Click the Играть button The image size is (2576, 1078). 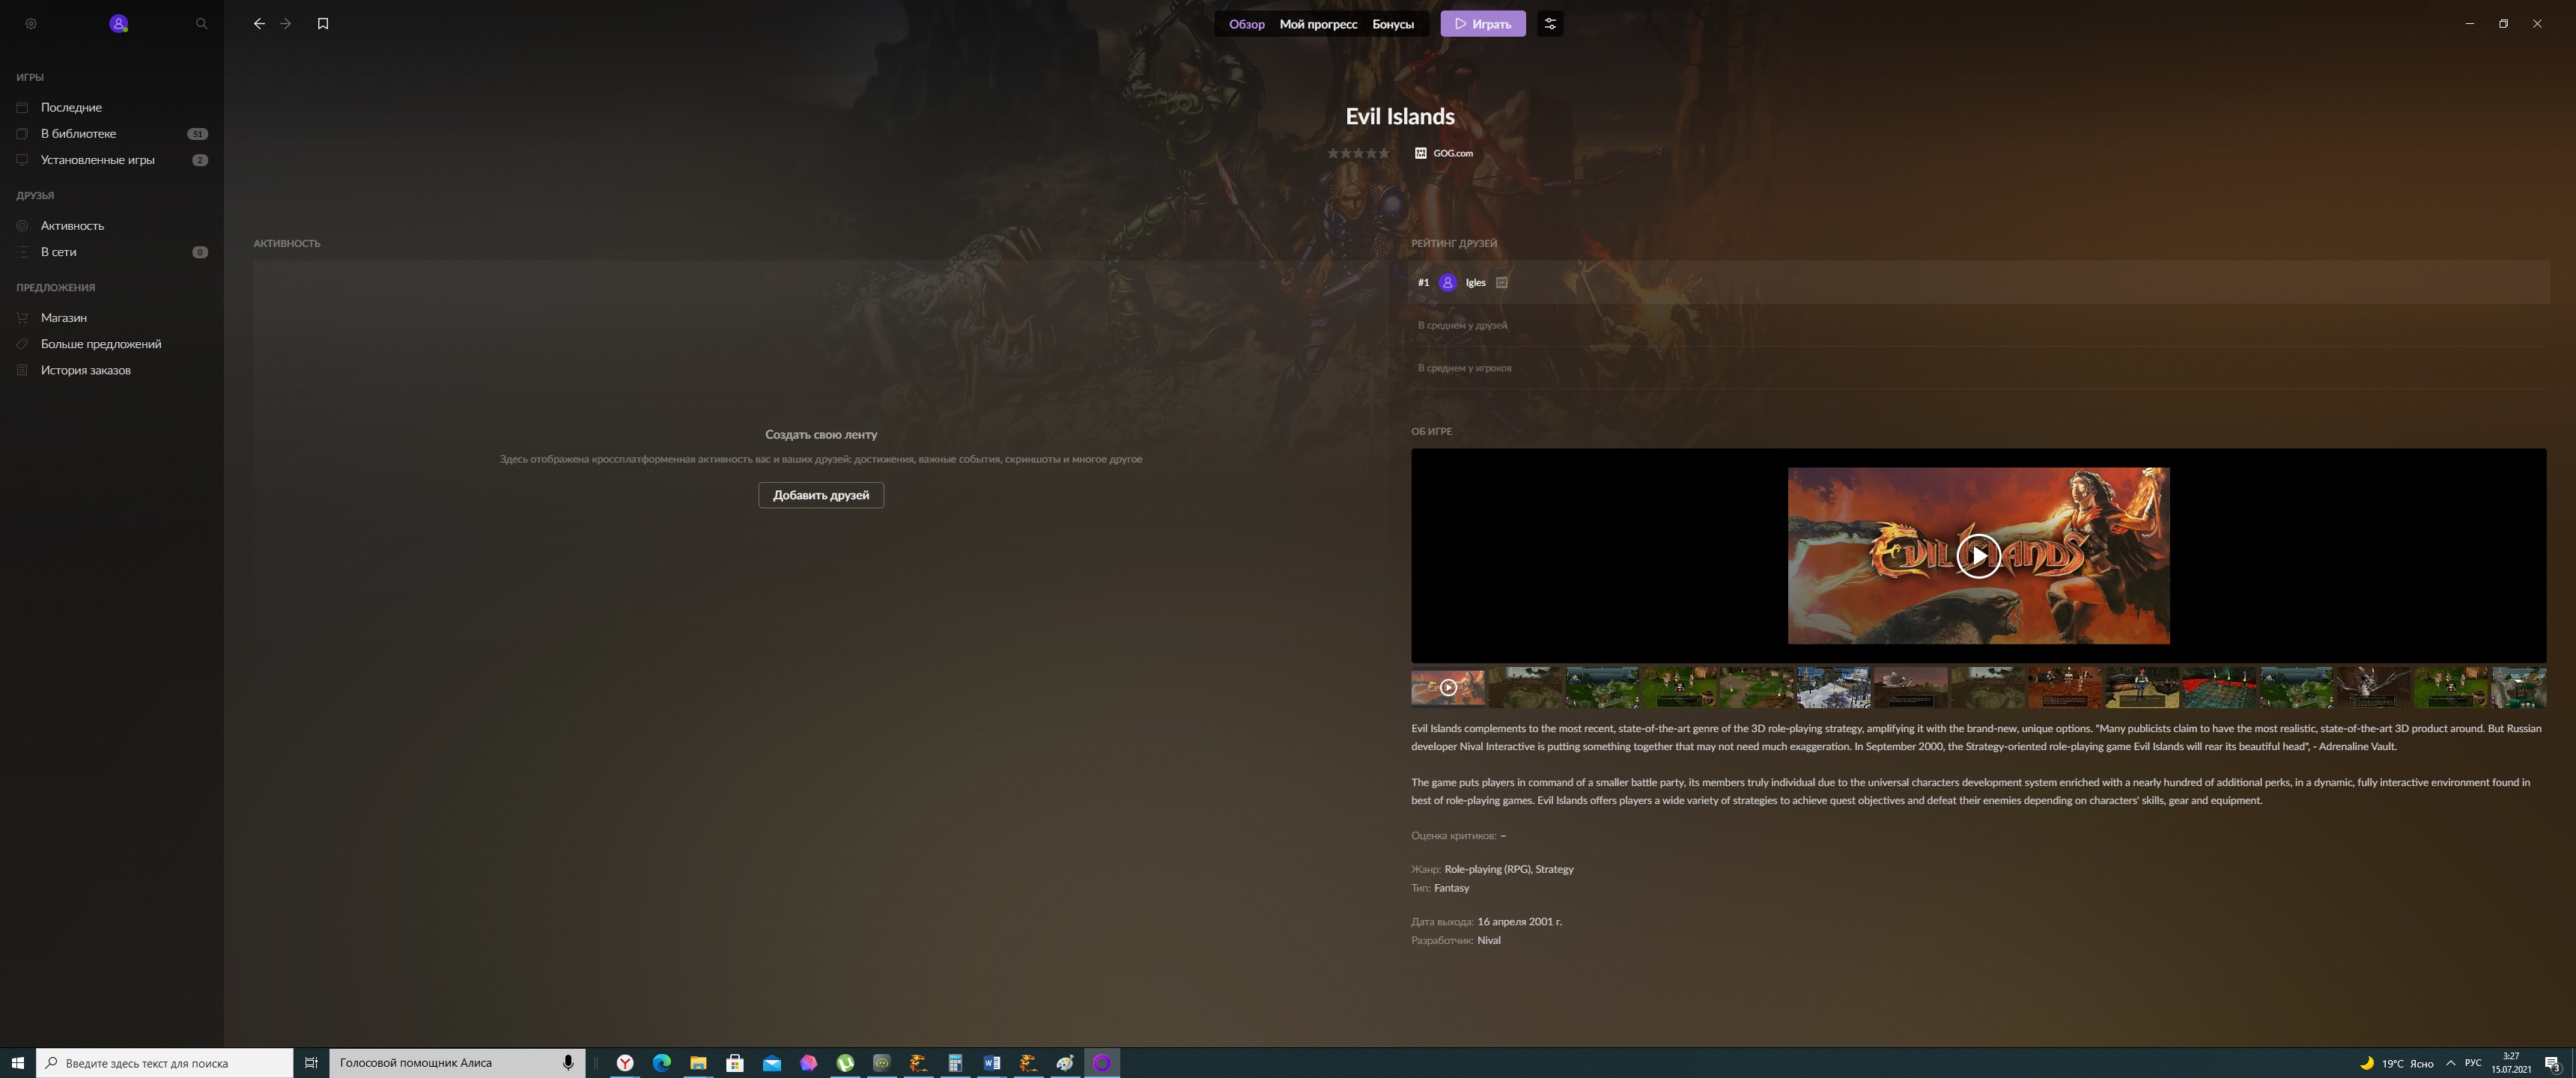tap(1483, 24)
